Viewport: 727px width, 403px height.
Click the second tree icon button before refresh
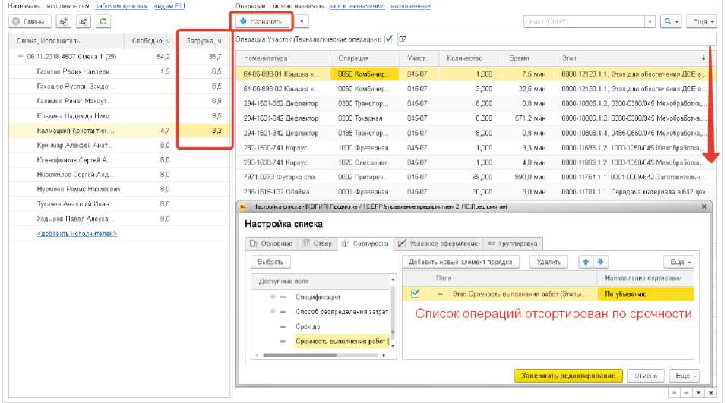click(83, 22)
